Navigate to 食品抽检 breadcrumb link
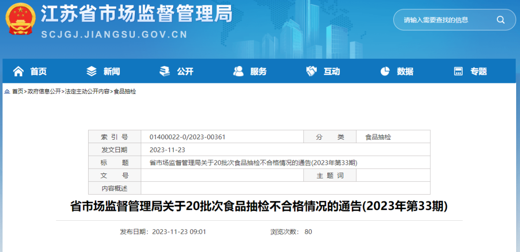 (x=125, y=92)
